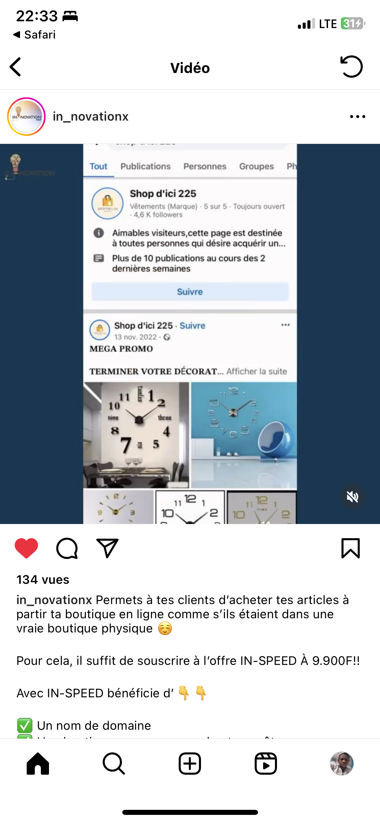380x823 pixels.
Task: Open the in_novationx username at post top
Action: [91, 117]
